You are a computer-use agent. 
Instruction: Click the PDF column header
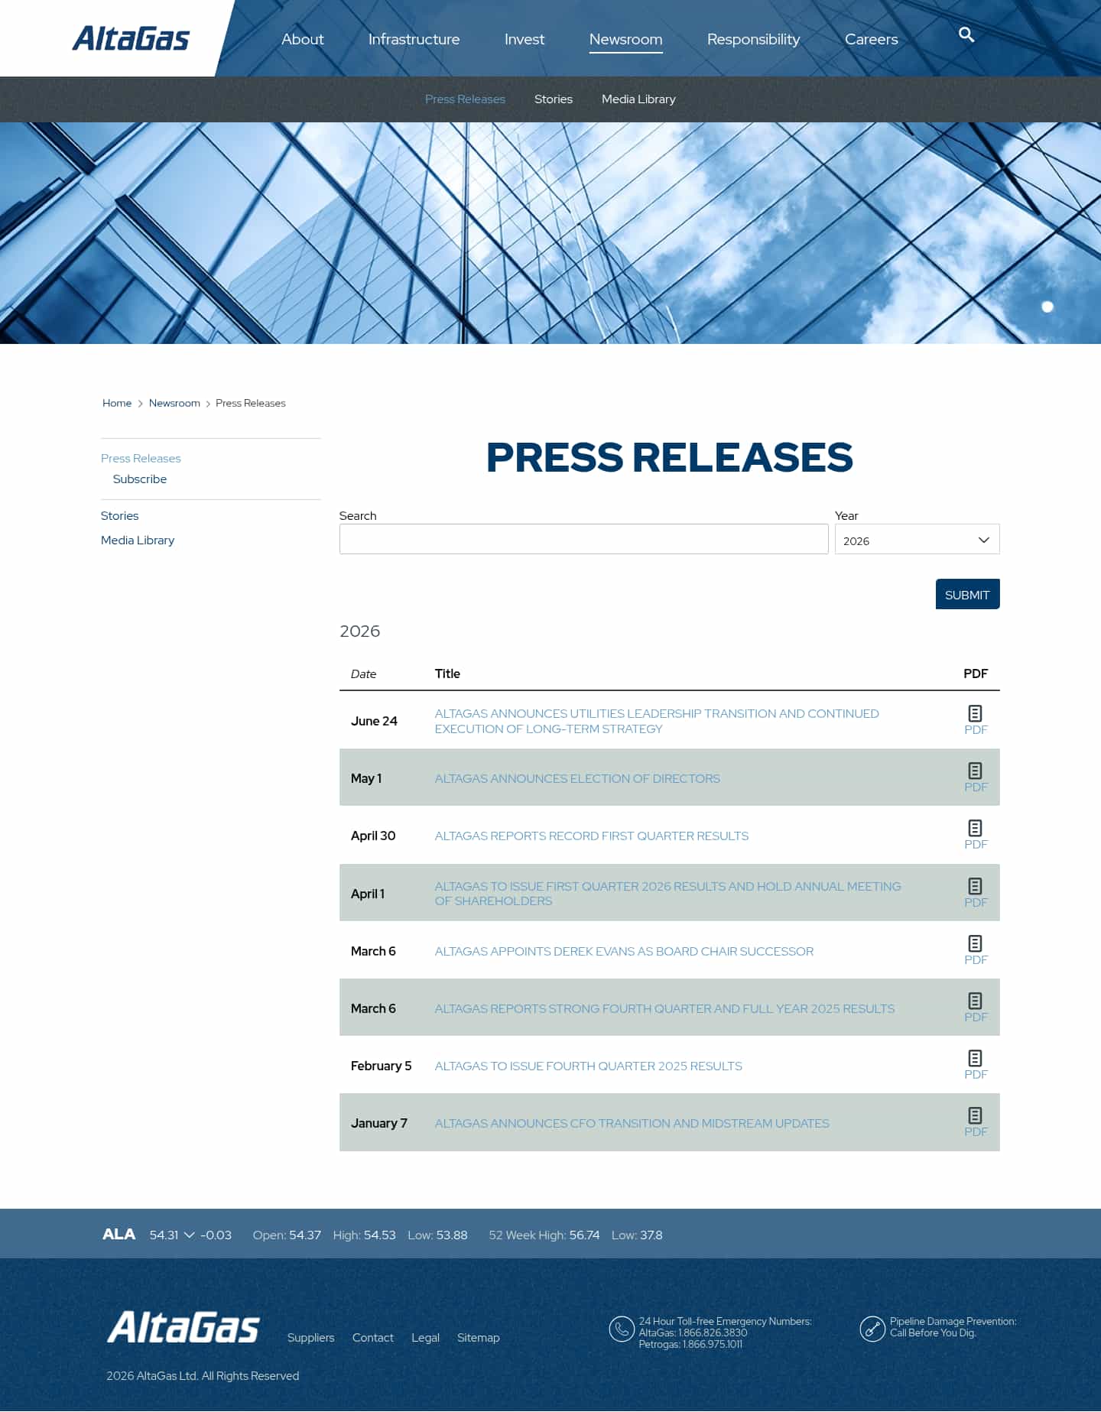click(x=976, y=674)
